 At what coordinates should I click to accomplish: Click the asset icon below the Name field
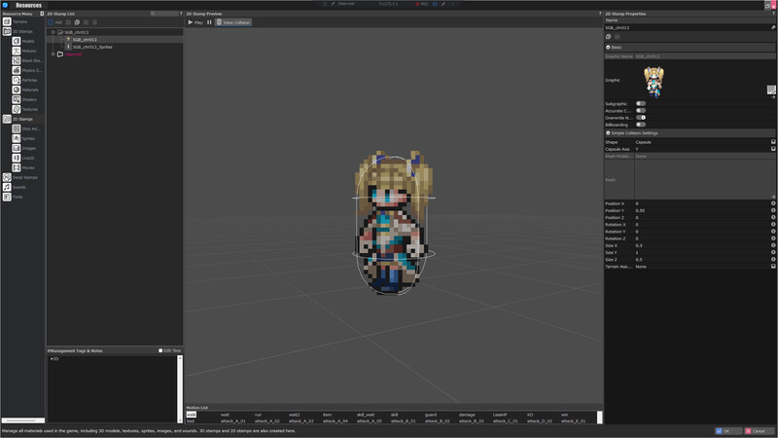click(609, 37)
